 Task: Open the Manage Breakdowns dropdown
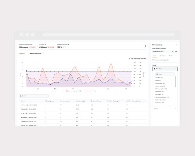click(x=36, y=54)
